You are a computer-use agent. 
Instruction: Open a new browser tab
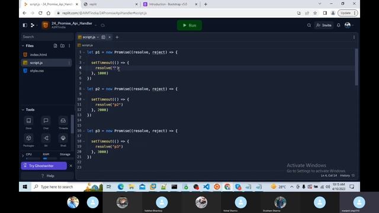tap(205, 4)
